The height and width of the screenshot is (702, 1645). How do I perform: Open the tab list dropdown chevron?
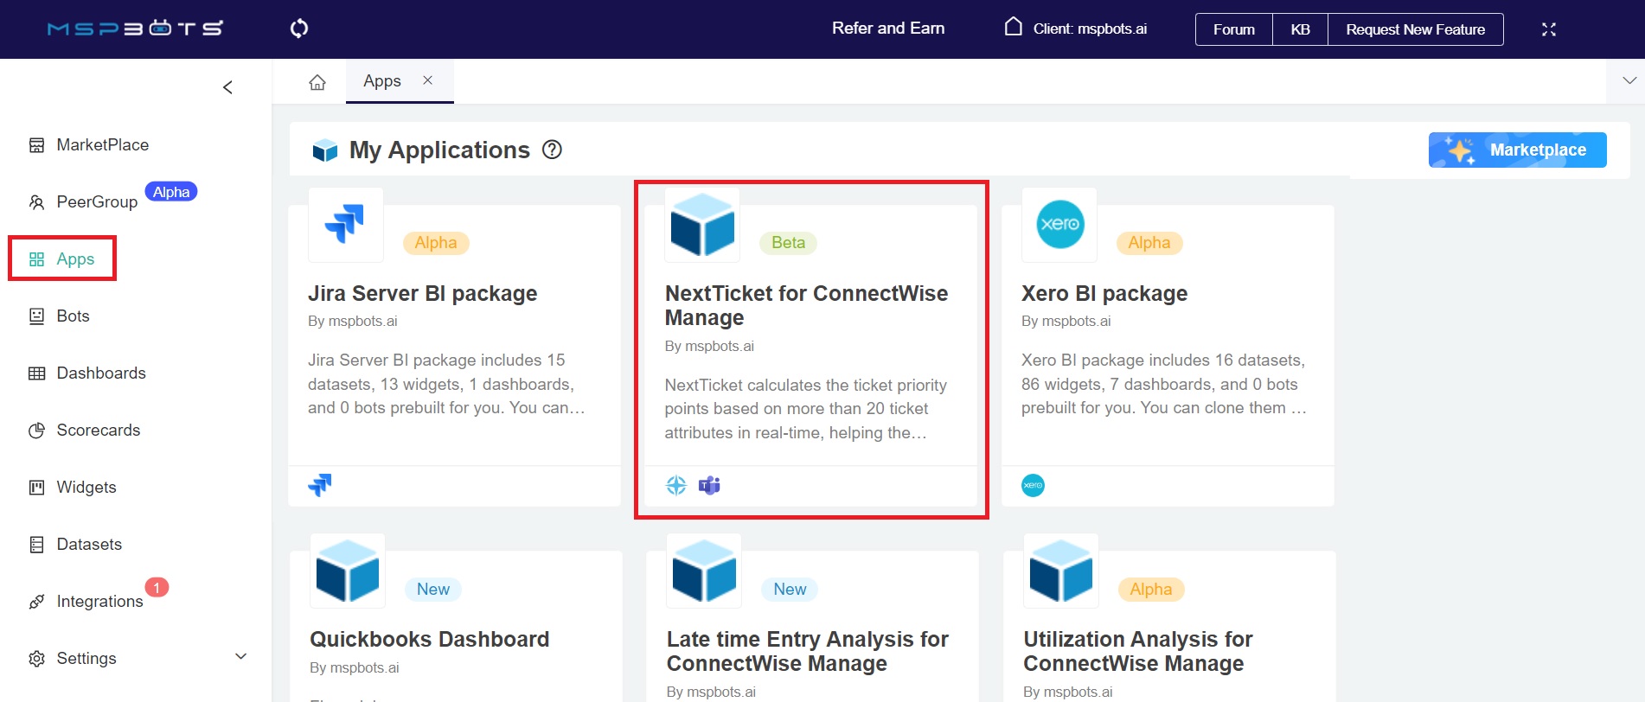[x=1629, y=80]
